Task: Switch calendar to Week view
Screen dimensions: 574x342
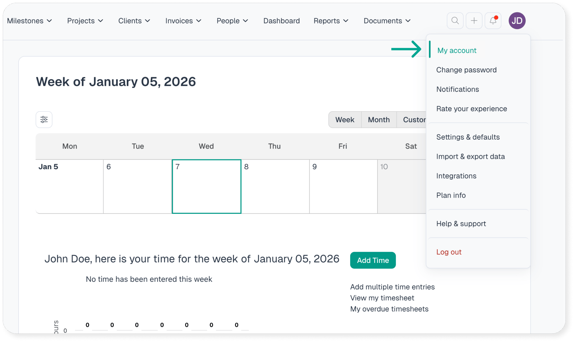Action: [345, 120]
